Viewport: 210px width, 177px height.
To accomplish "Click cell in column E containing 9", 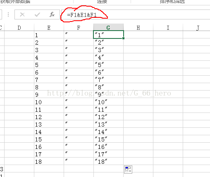I will click(49, 94).
